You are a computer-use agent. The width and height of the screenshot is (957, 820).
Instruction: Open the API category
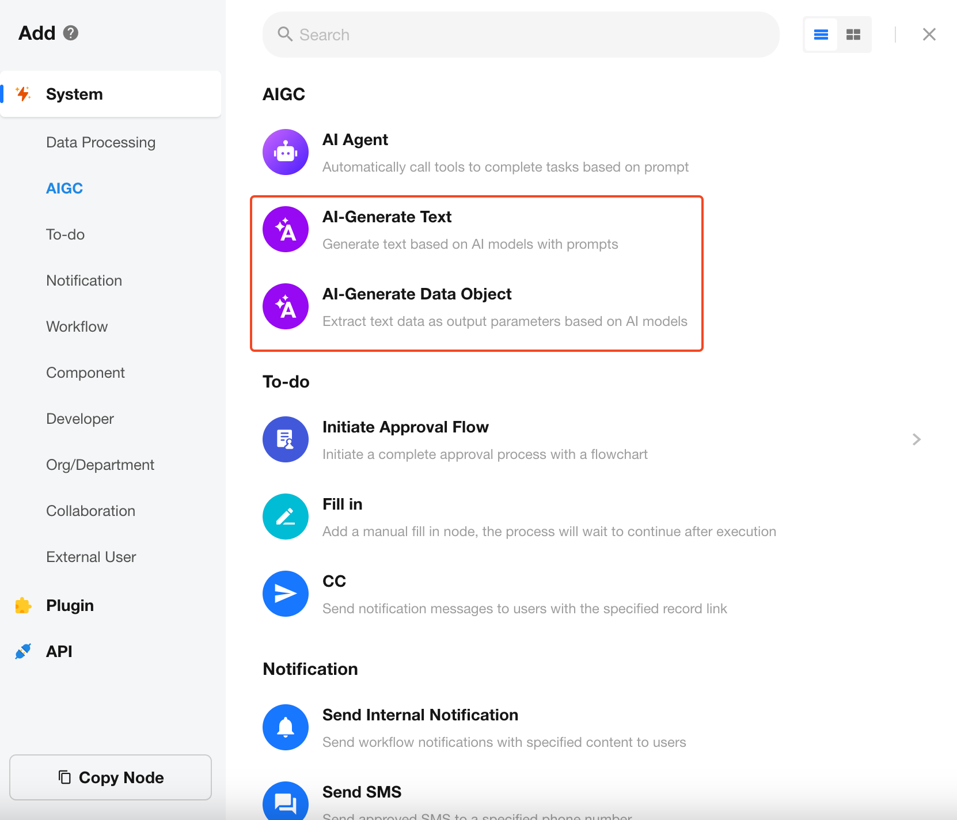pos(59,651)
